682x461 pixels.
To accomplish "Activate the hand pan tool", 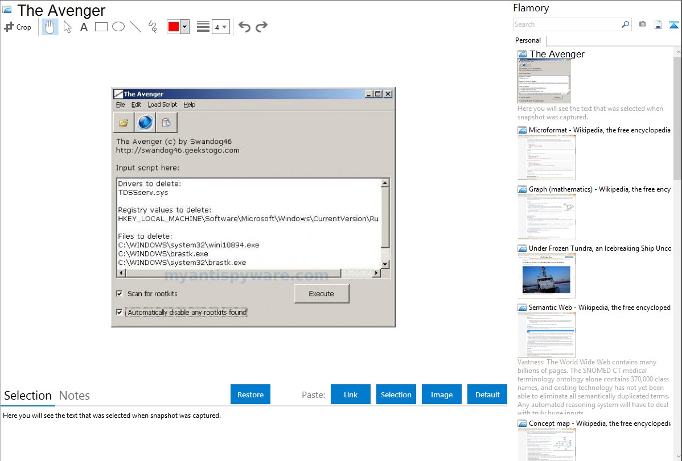I will click(x=50, y=27).
